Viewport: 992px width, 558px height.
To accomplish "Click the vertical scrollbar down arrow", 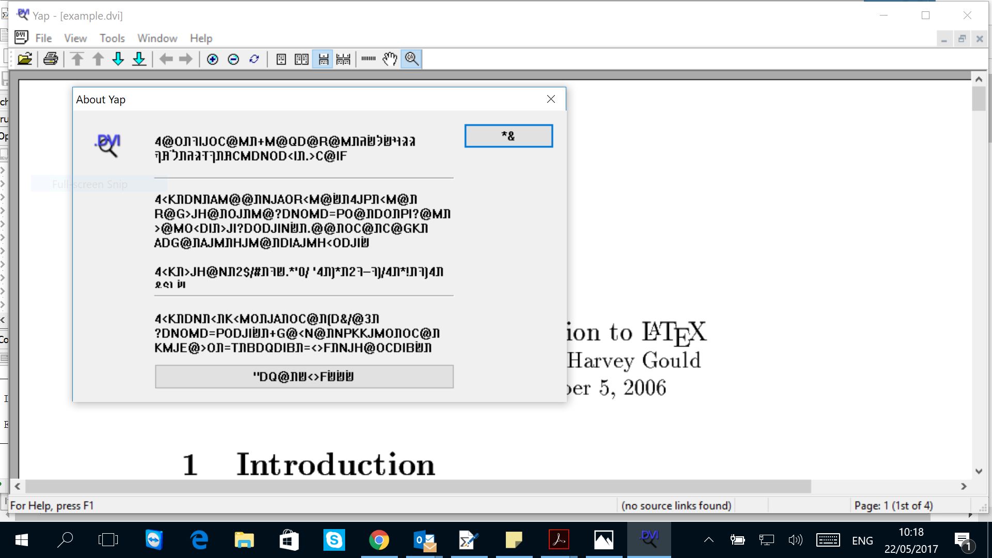I will (979, 471).
